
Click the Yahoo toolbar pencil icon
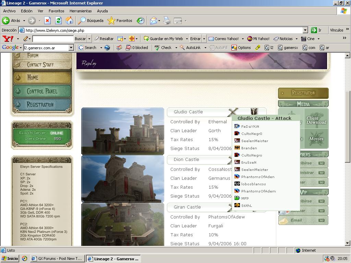(x=26, y=39)
